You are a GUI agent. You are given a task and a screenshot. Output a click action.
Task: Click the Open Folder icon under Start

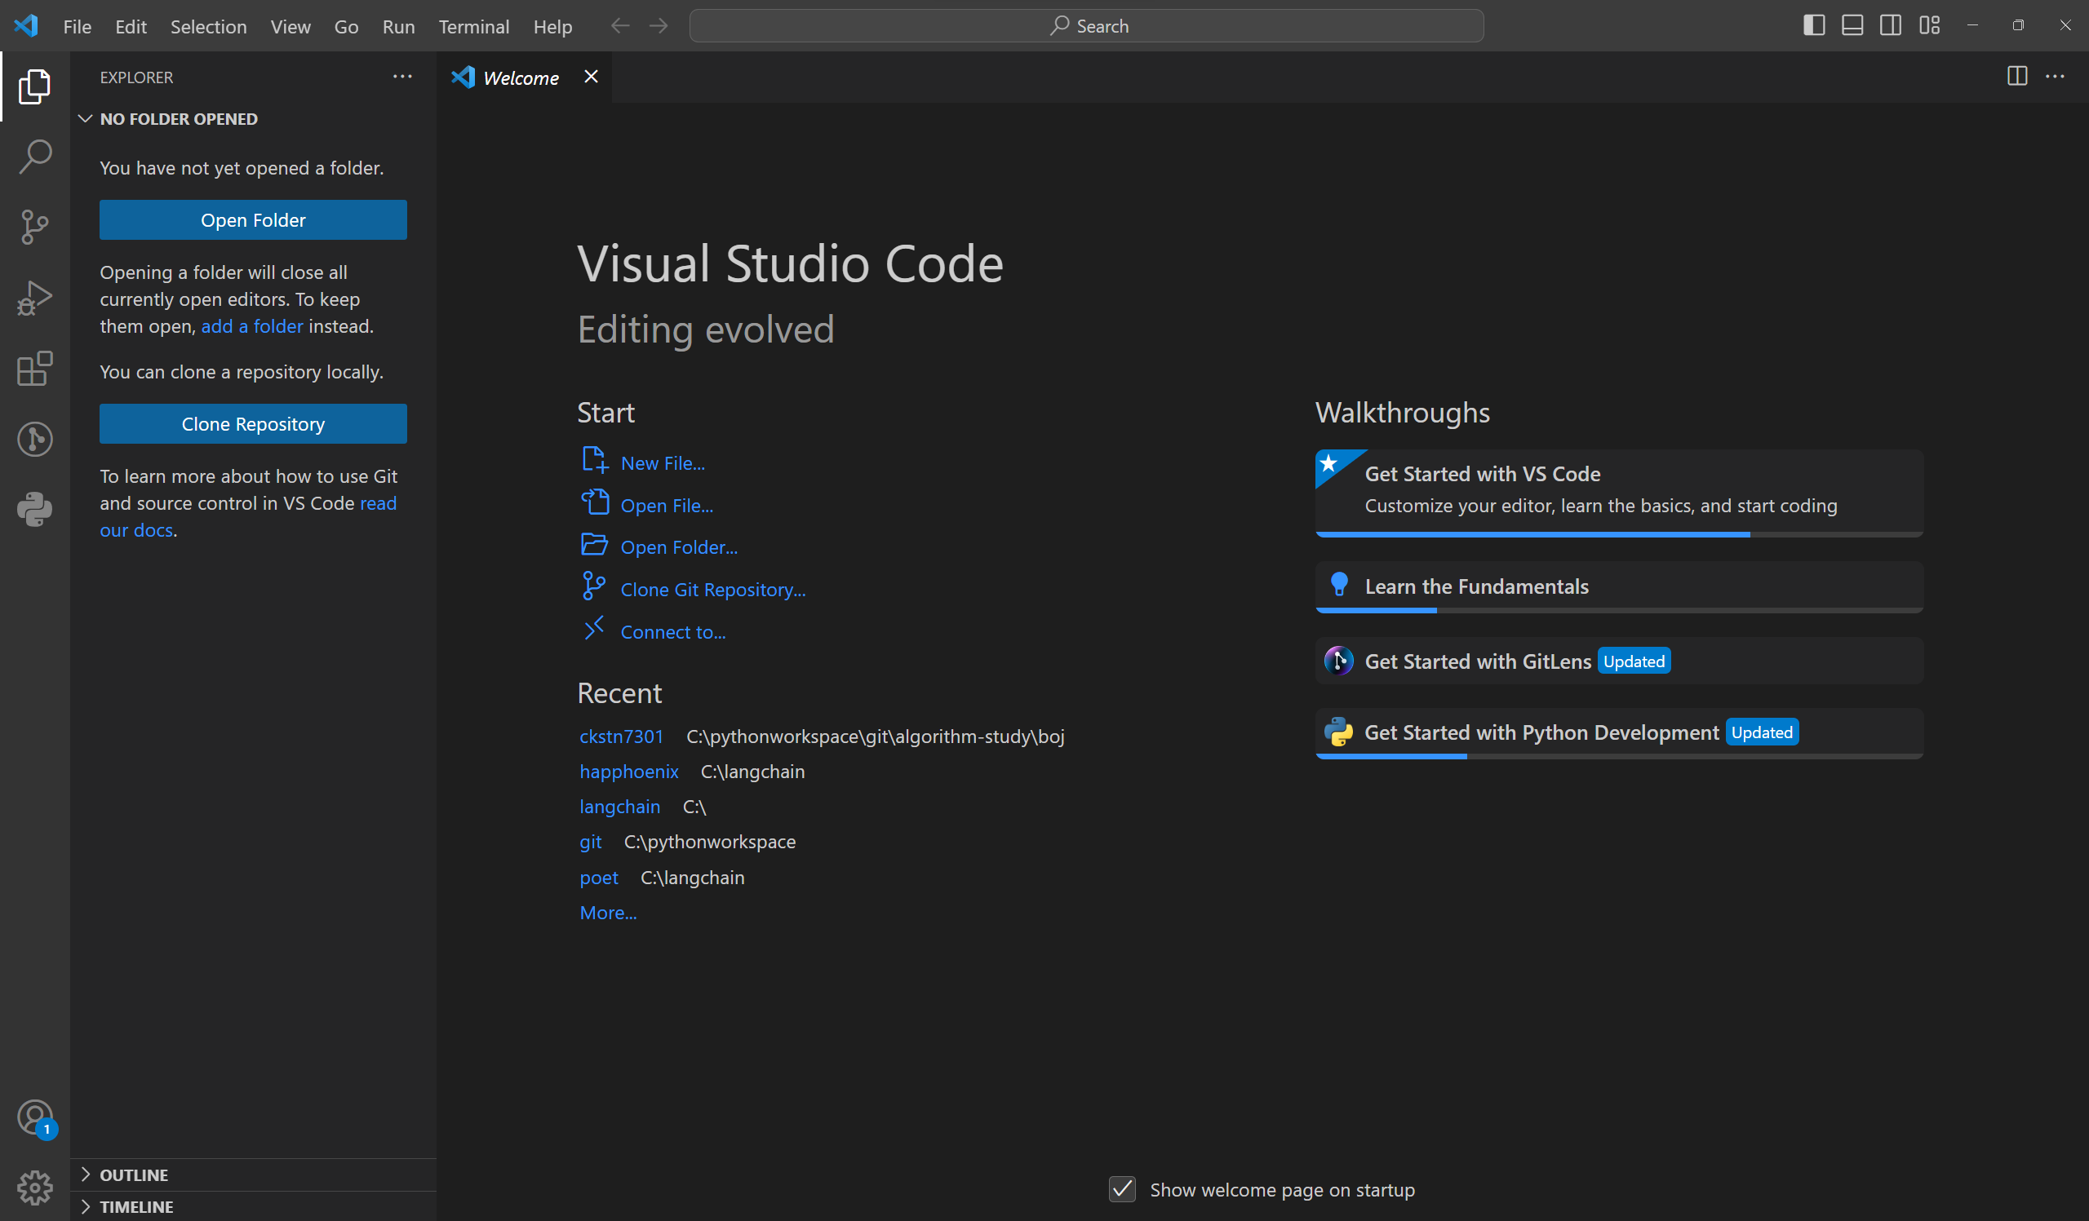tap(594, 544)
